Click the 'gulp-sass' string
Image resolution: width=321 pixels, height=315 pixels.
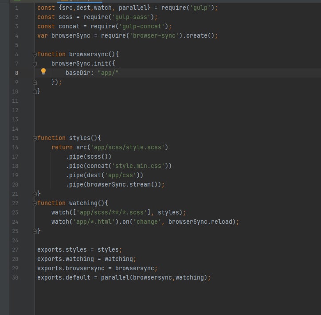click(131, 17)
